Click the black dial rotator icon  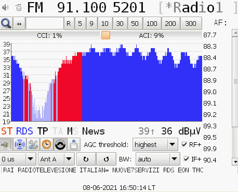pyautogui.click(x=60, y=144)
